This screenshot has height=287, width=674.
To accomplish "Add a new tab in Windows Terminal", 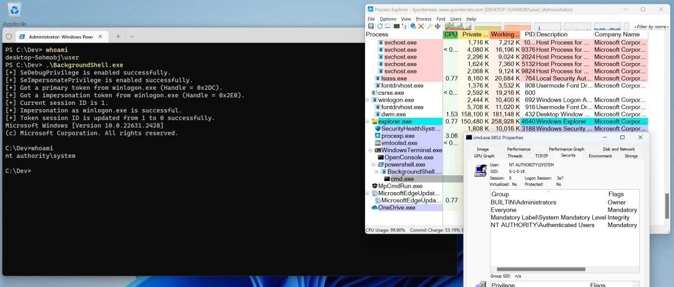I will 118,37.
